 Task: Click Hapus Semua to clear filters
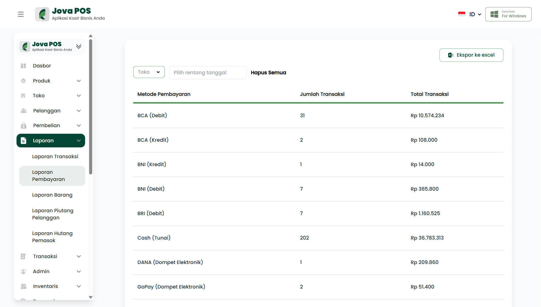268,73
